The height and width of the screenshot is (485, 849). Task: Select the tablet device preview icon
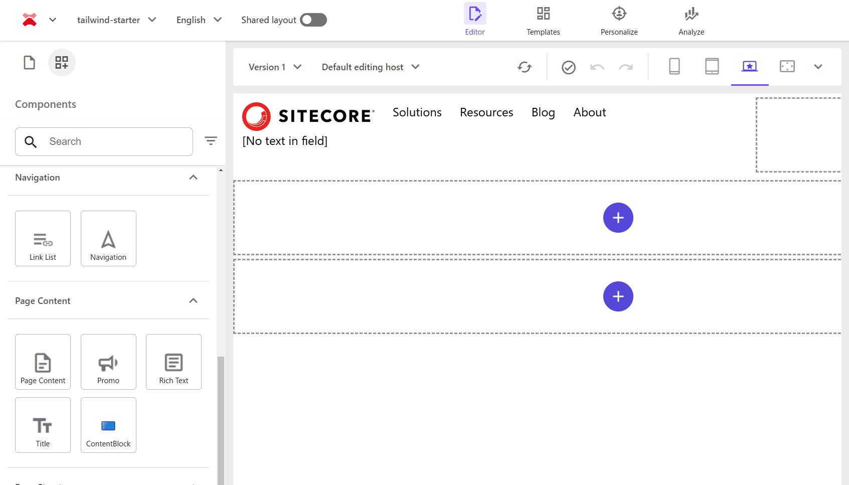coord(712,67)
